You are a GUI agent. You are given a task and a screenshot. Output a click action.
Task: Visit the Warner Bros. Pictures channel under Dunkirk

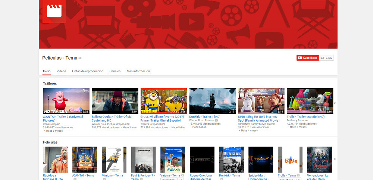tap(202, 120)
